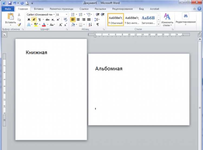Open the paragraph dialog launcher
Viewport: 203px width, 150px height.
click(104, 30)
